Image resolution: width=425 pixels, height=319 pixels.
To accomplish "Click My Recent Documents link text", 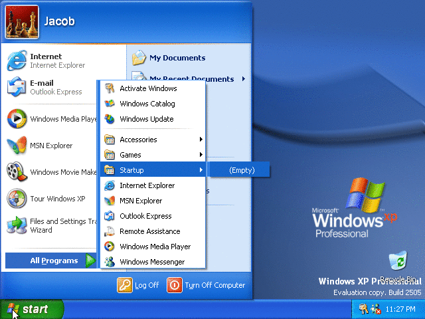I will coord(192,78).
